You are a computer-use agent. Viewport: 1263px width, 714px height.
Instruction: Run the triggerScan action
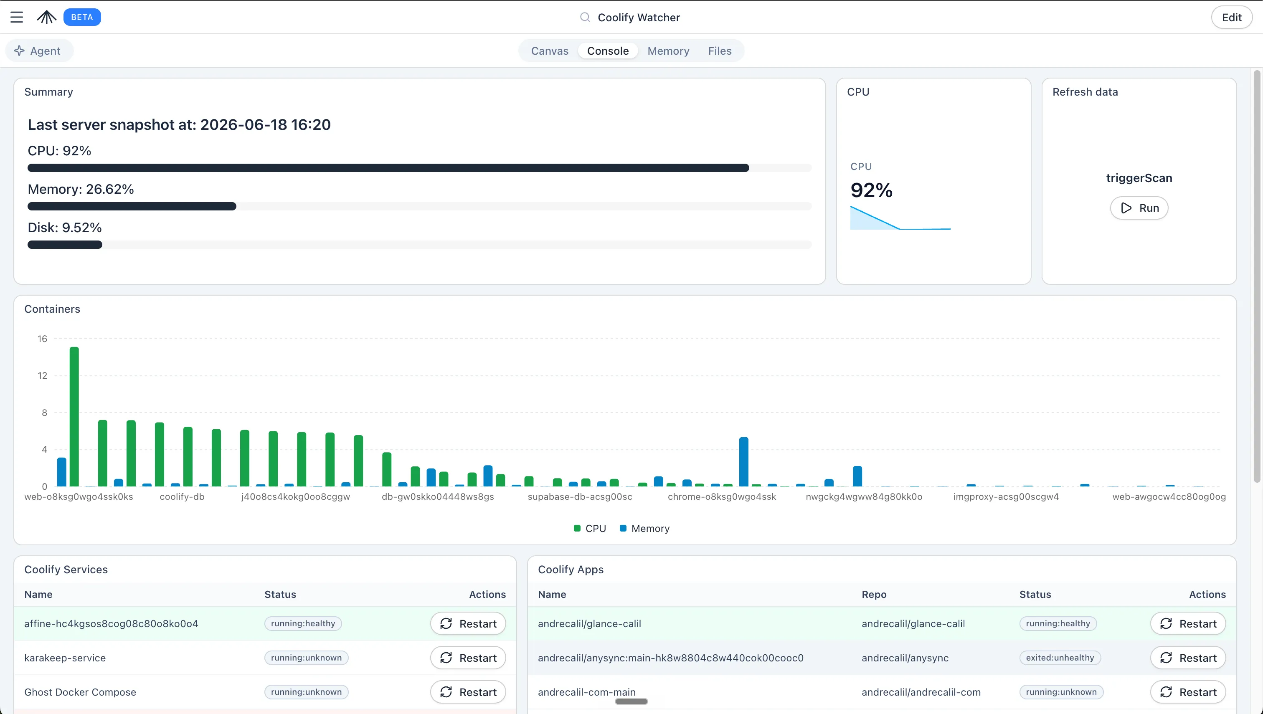1139,208
